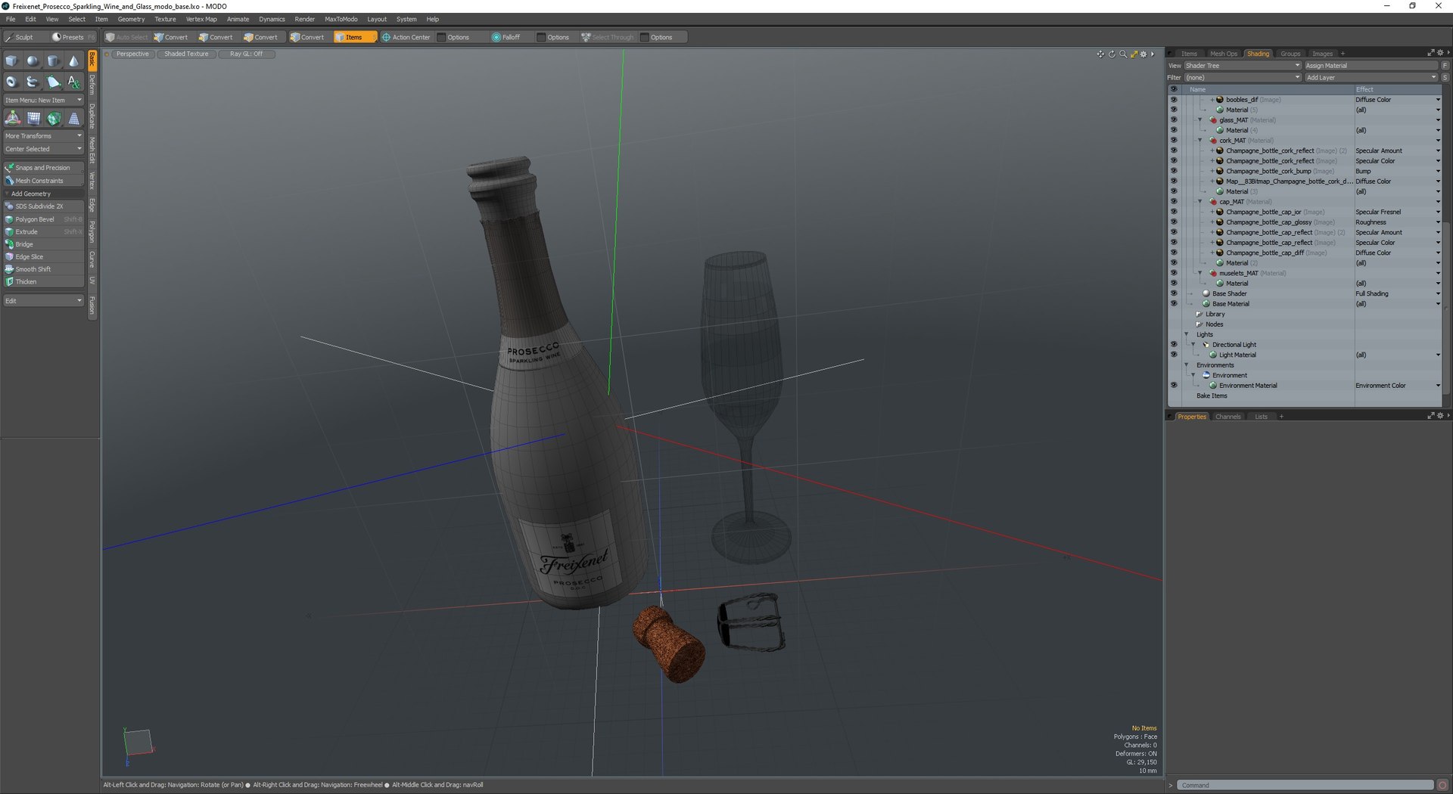Click the viewport zoom magnifier icon

coord(1123,54)
